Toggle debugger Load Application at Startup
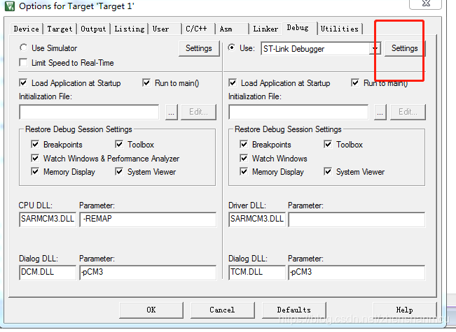456x332 pixels. click(x=233, y=83)
